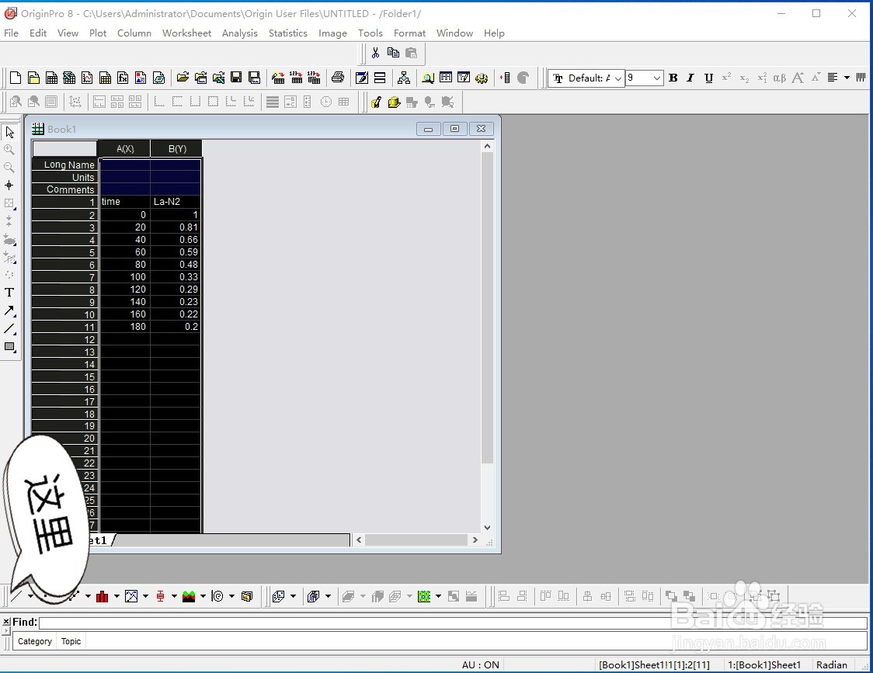This screenshot has height=673, width=873.
Task: Expand the green contour plot dropdown arrow
Action: tap(438, 596)
